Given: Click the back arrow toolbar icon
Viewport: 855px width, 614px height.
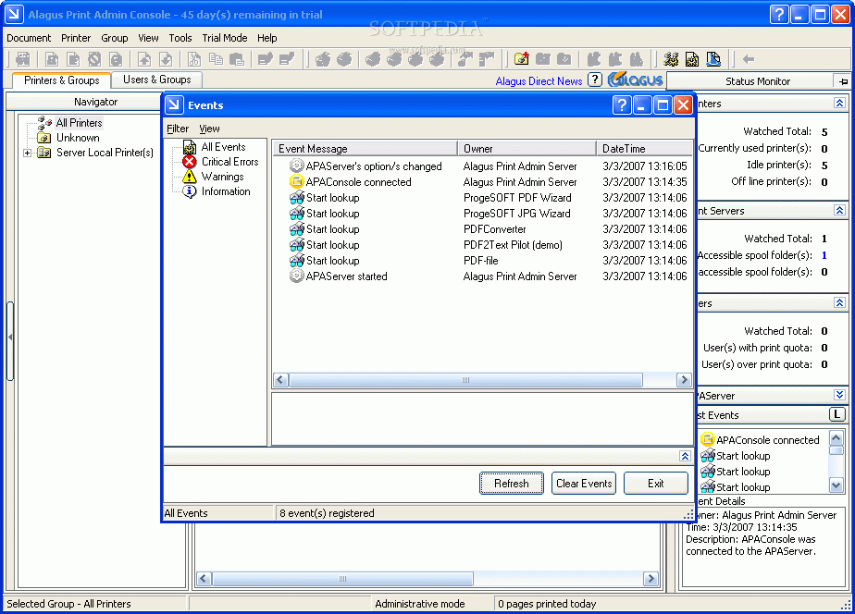Looking at the screenshot, I should (748, 59).
